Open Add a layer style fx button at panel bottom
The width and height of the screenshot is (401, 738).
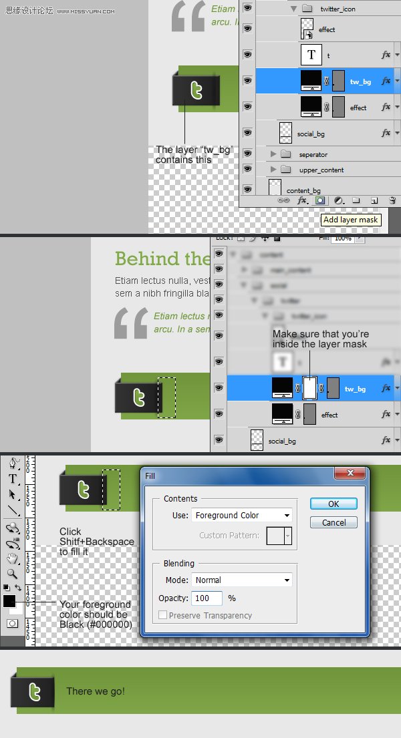point(302,200)
